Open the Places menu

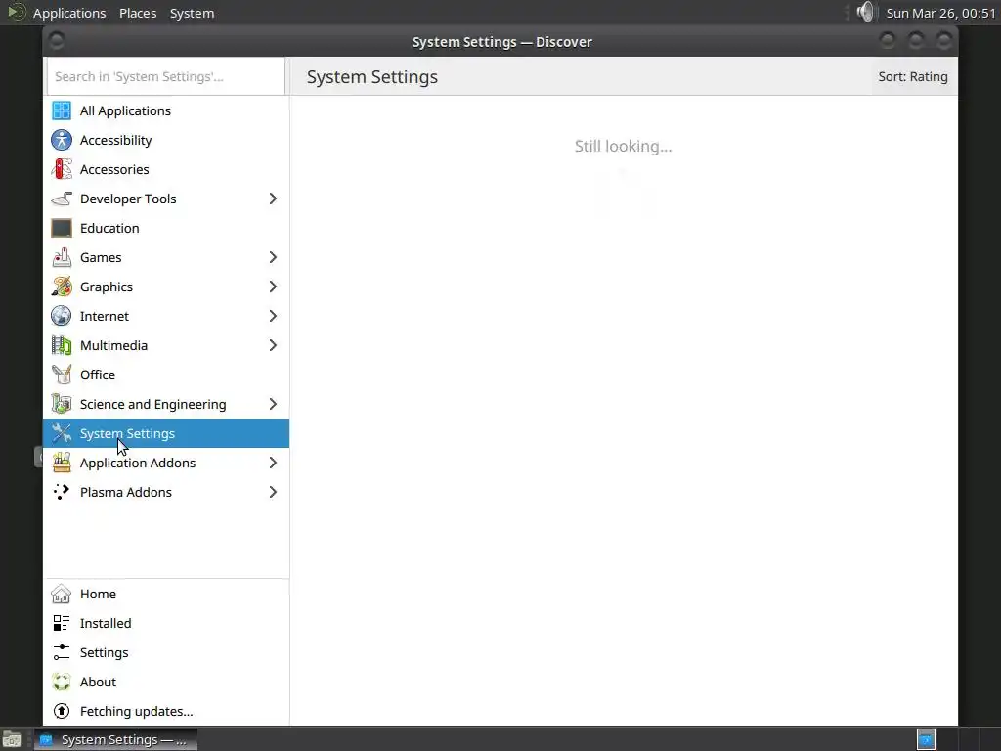[138, 13]
